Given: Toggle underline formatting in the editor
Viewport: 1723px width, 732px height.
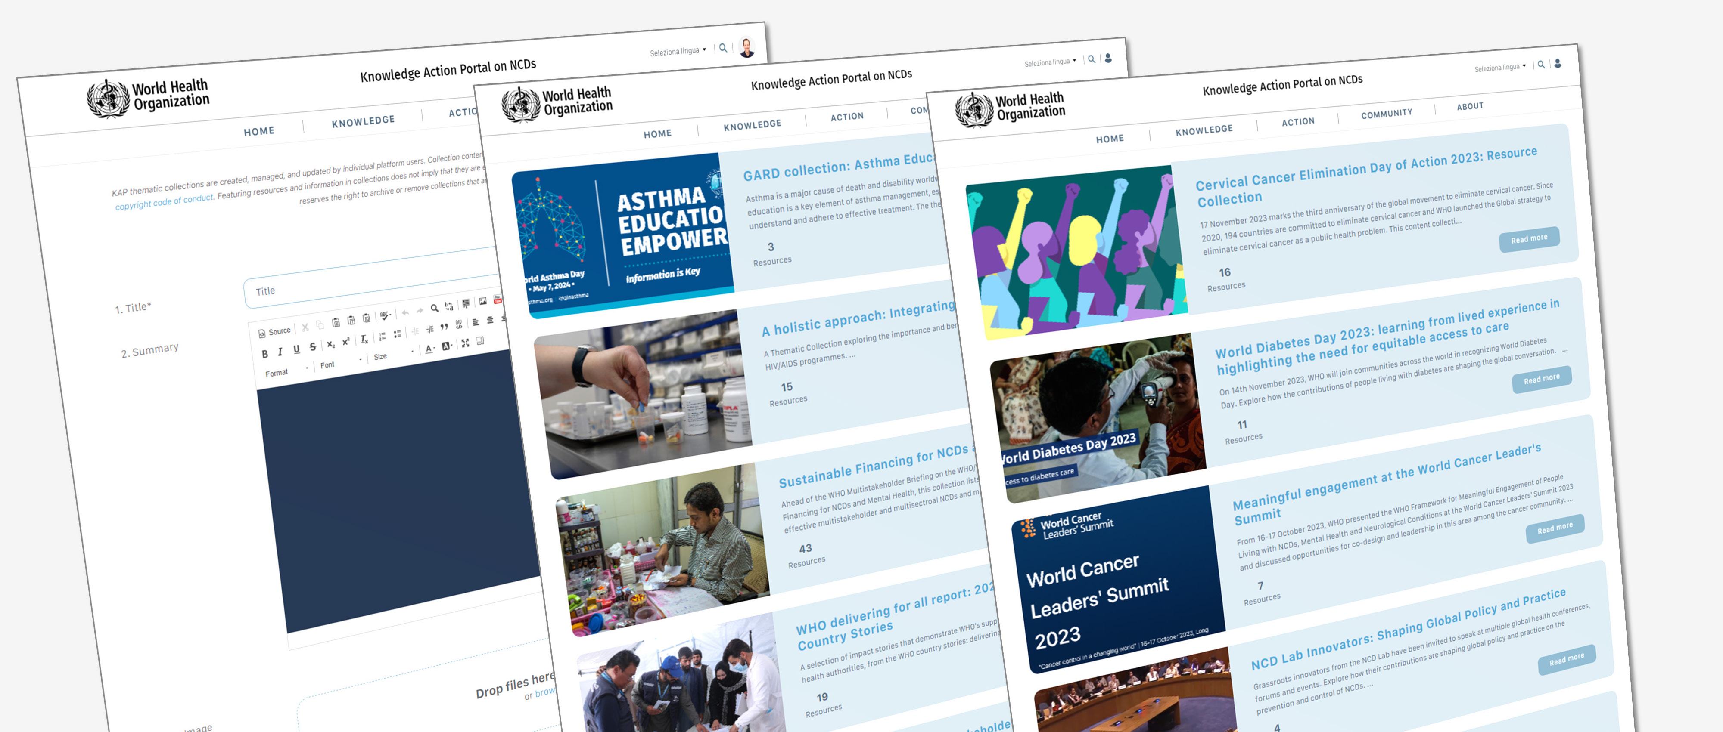Looking at the screenshot, I should coord(296,349).
